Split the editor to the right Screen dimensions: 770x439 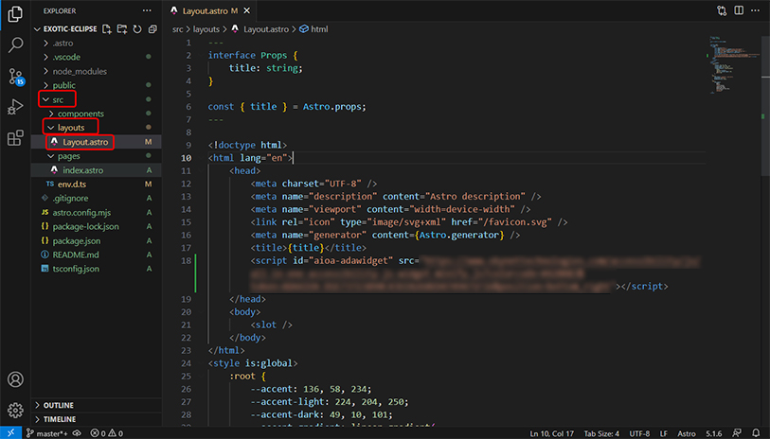[x=738, y=10]
